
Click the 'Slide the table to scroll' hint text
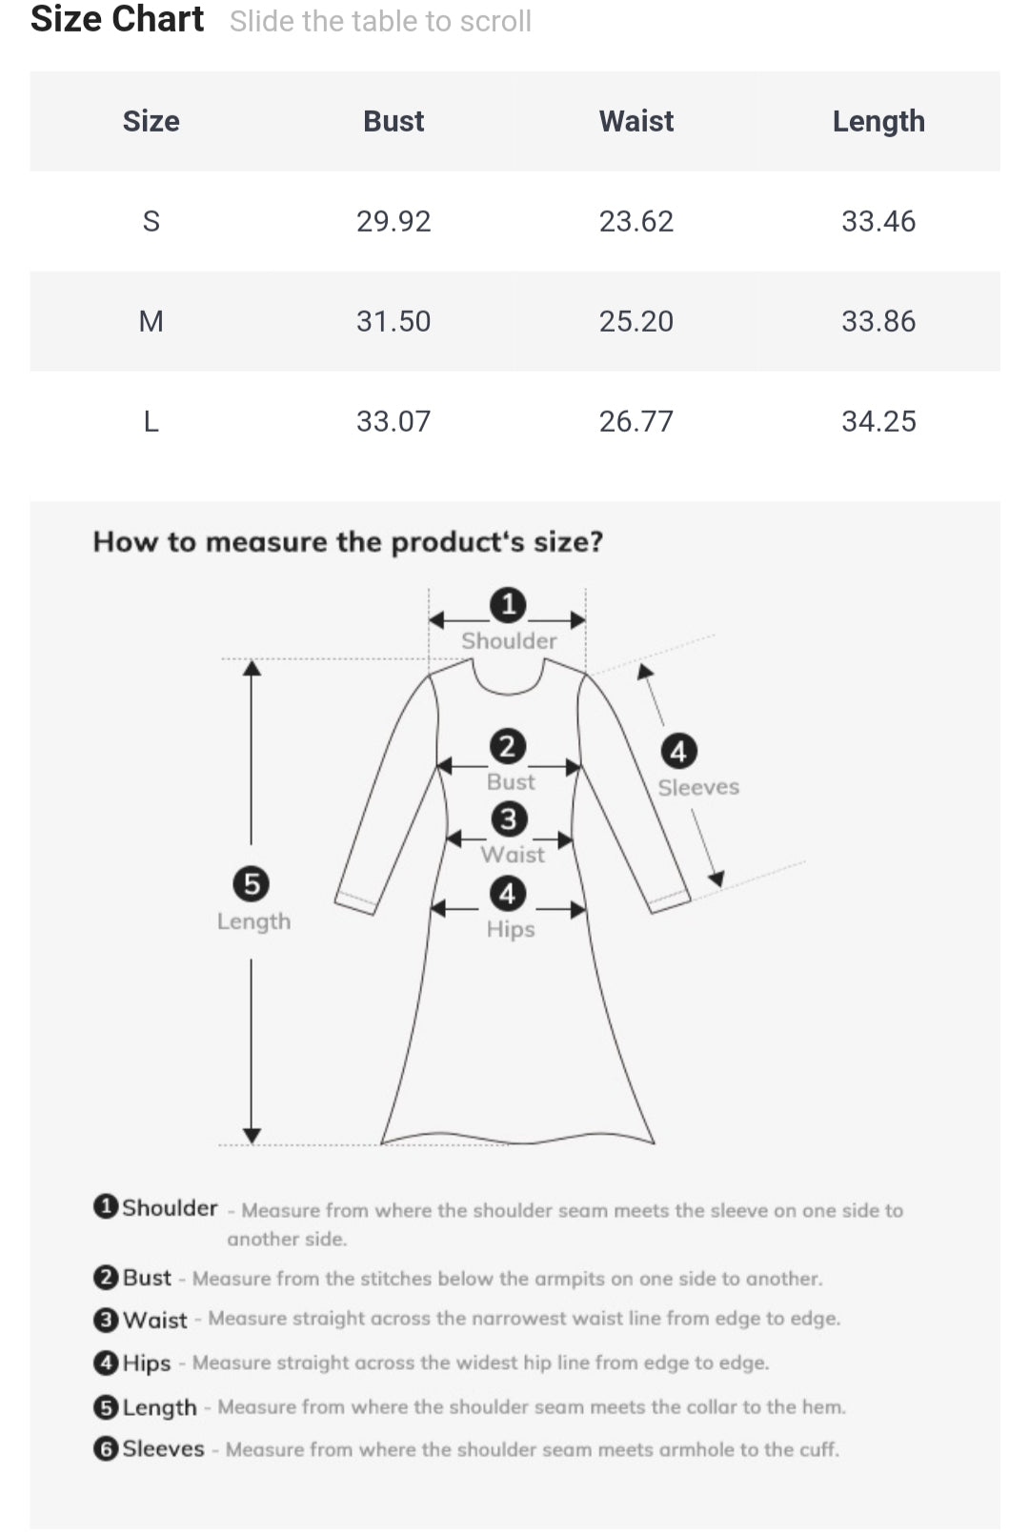pos(380,21)
